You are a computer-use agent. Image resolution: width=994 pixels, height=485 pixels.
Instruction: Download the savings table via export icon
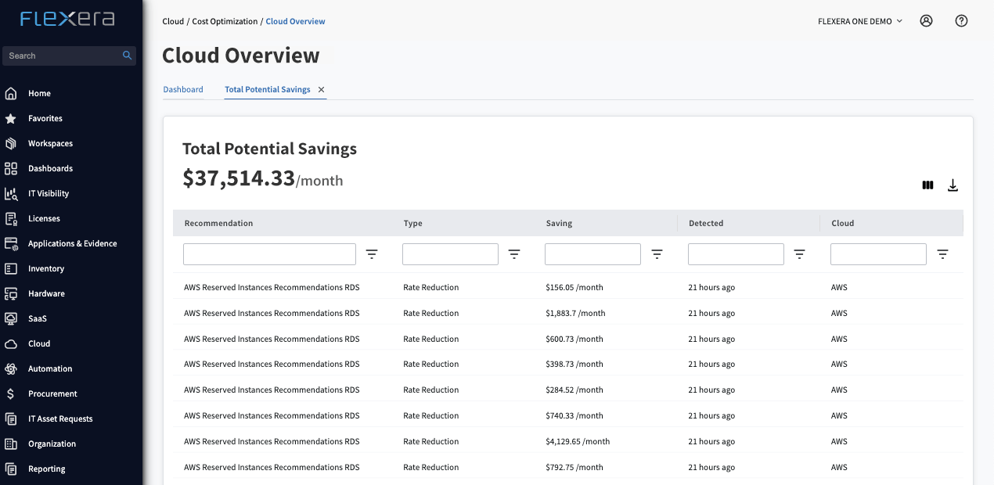coord(953,185)
